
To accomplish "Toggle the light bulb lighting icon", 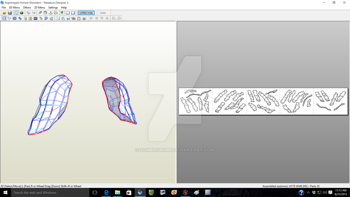I will tap(16, 13).
